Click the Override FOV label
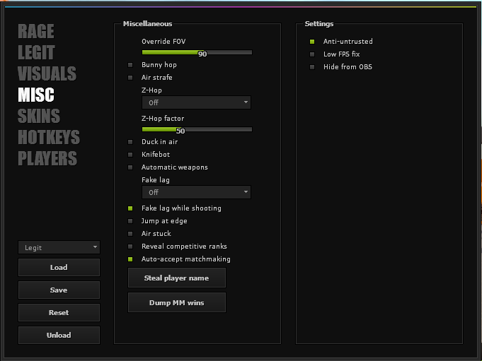 point(163,42)
